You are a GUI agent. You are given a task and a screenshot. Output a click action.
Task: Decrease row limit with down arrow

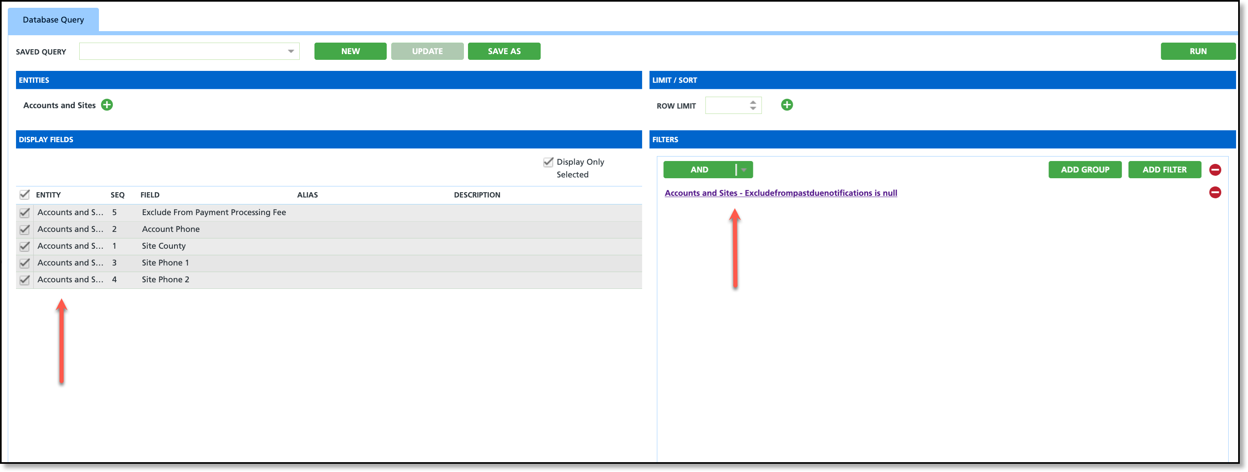pos(752,108)
